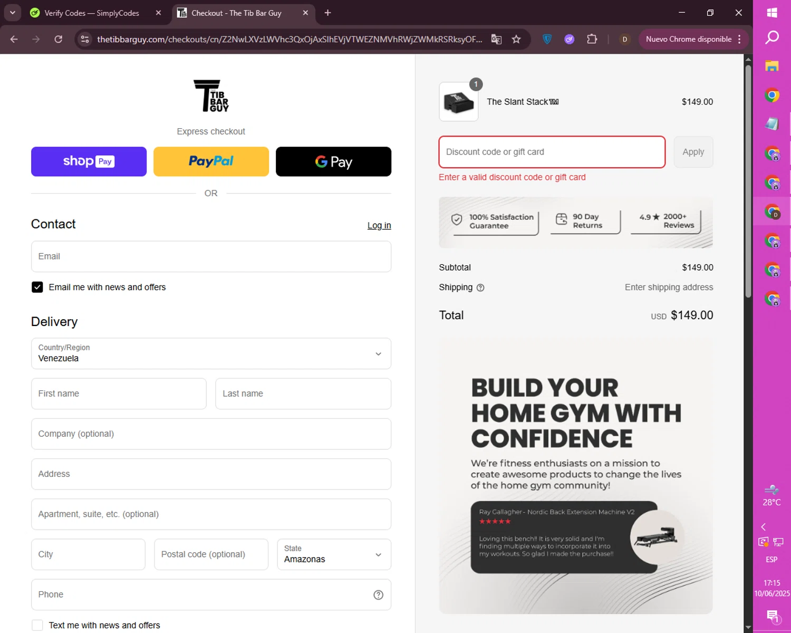Click The Slant Stack product thumbnail
This screenshot has height=633, width=791.
tap(459, 102)
